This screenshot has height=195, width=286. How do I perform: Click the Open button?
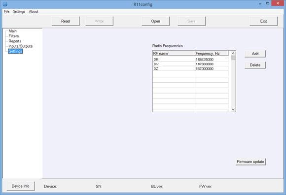pyautogui.click(x=155, y=21)
